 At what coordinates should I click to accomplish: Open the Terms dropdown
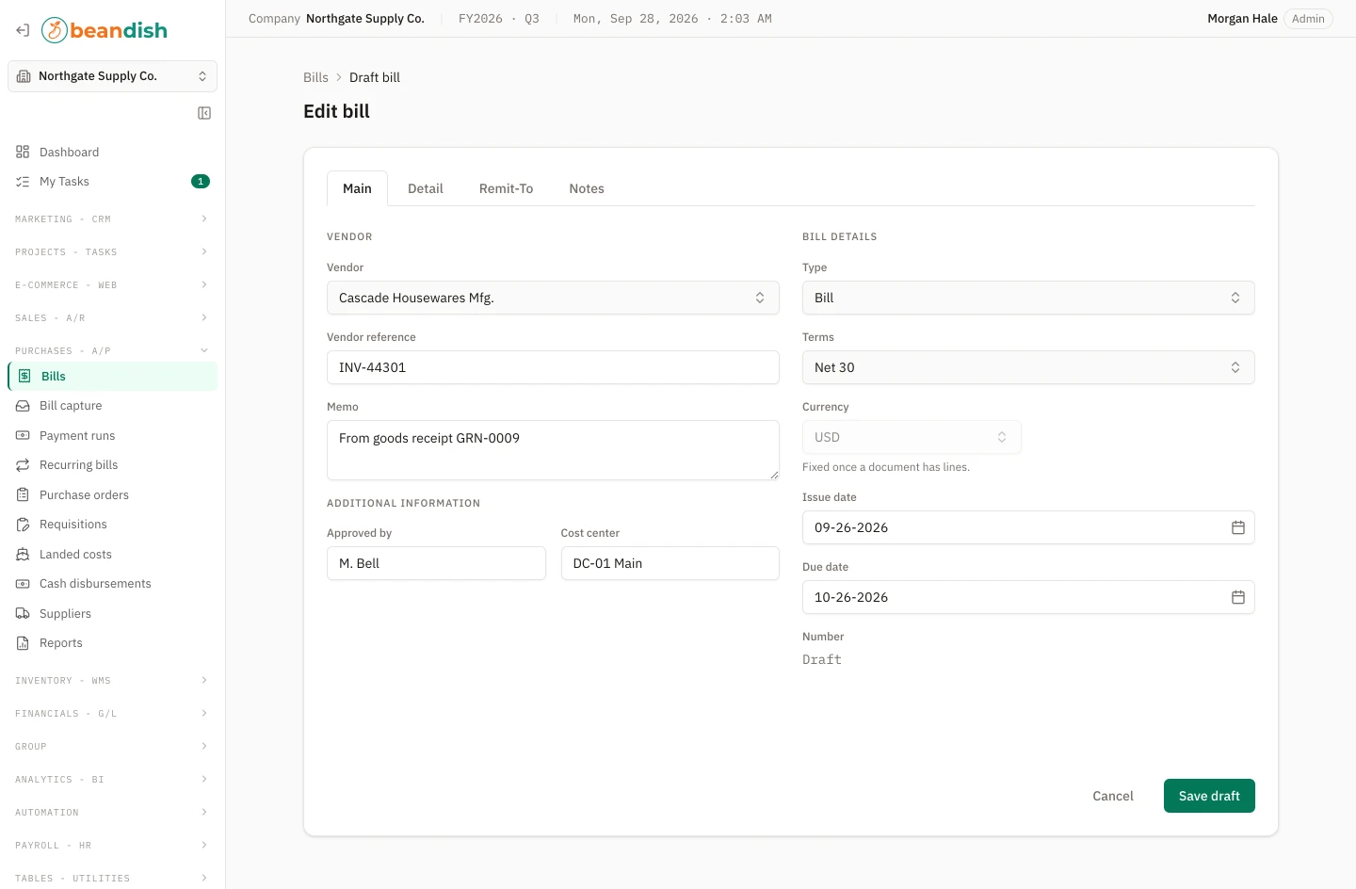[1028, 367]
